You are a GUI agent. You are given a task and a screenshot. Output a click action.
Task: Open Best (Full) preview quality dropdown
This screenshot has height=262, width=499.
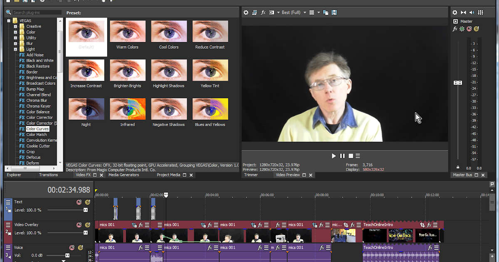pyautogui.click(x=294, y=12)
